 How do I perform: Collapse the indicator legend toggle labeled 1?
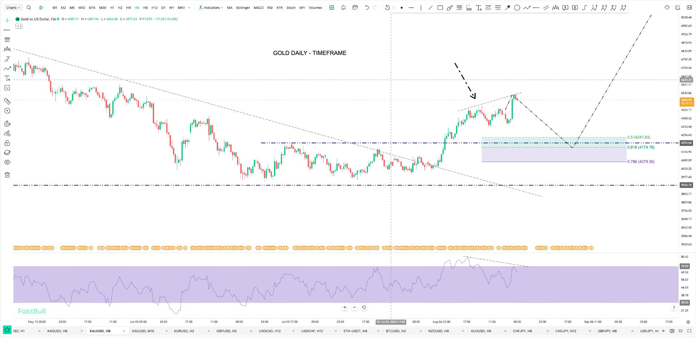[19, 26]
